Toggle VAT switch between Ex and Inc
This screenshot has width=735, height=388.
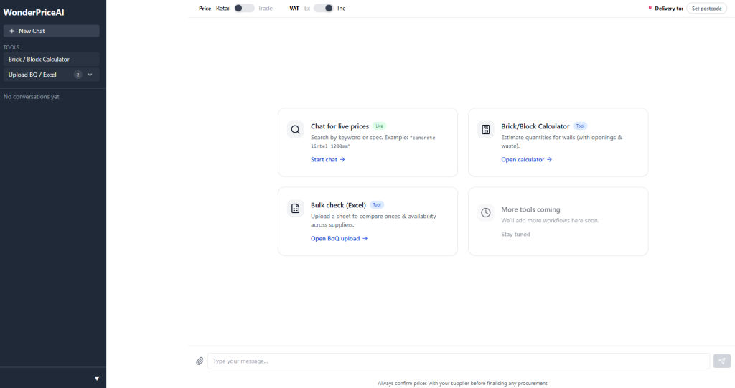pyautogui.click(x=324, y=9)
